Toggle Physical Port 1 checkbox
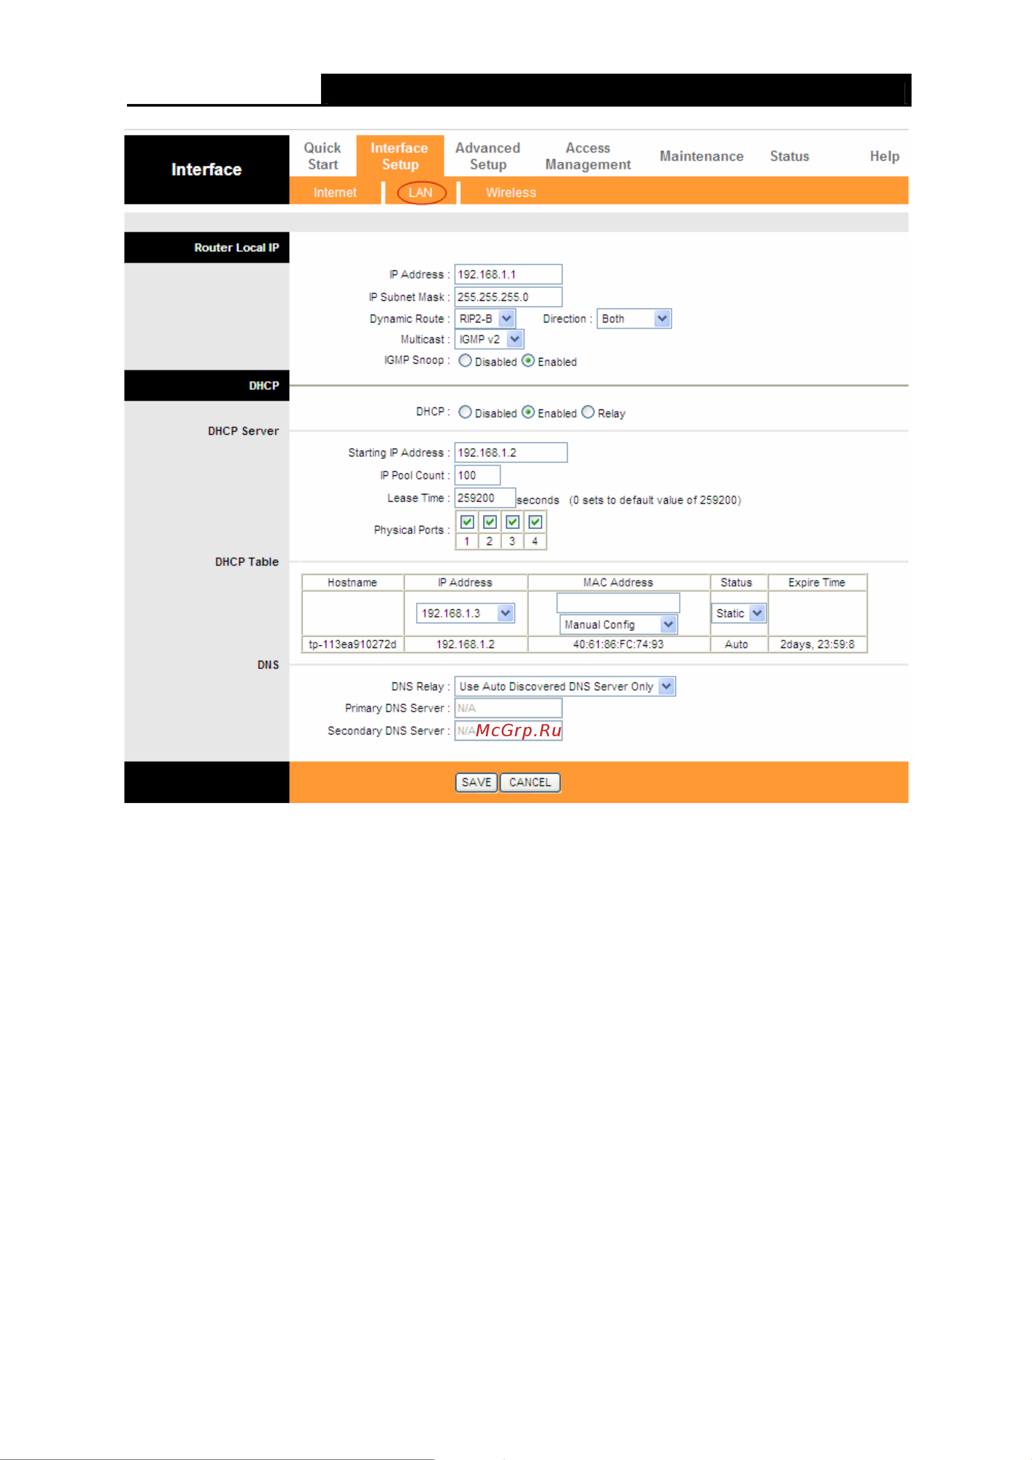1032x1460 pixels. coord(467,522)
